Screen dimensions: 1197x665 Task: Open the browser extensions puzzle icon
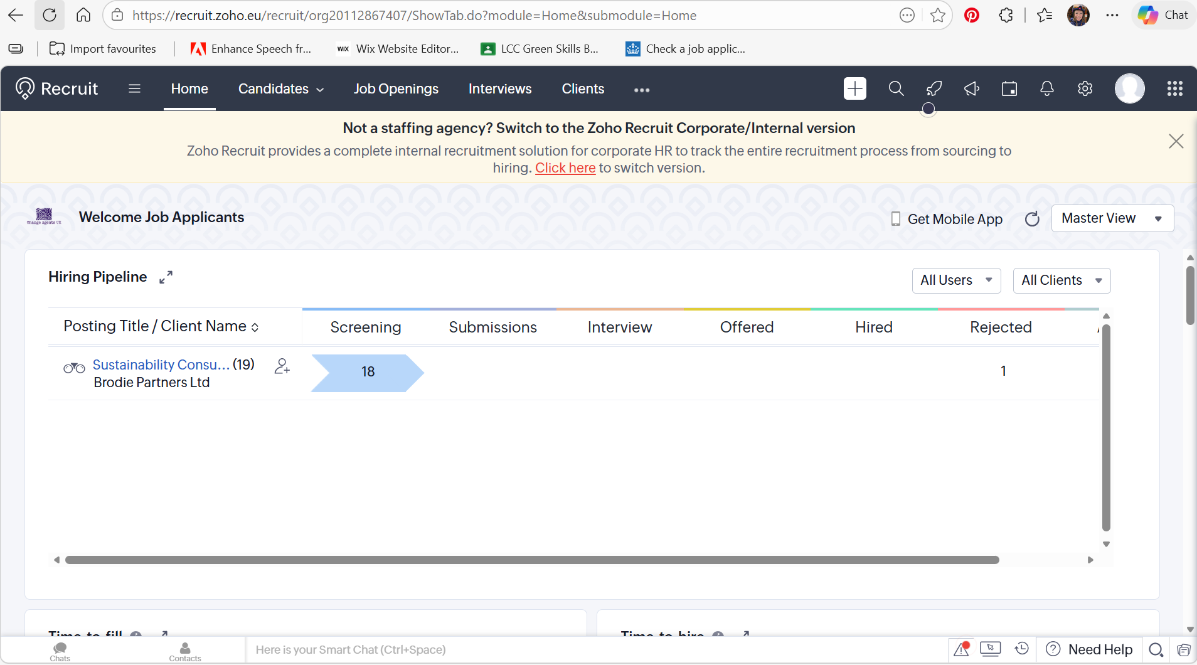(1006, 15)
